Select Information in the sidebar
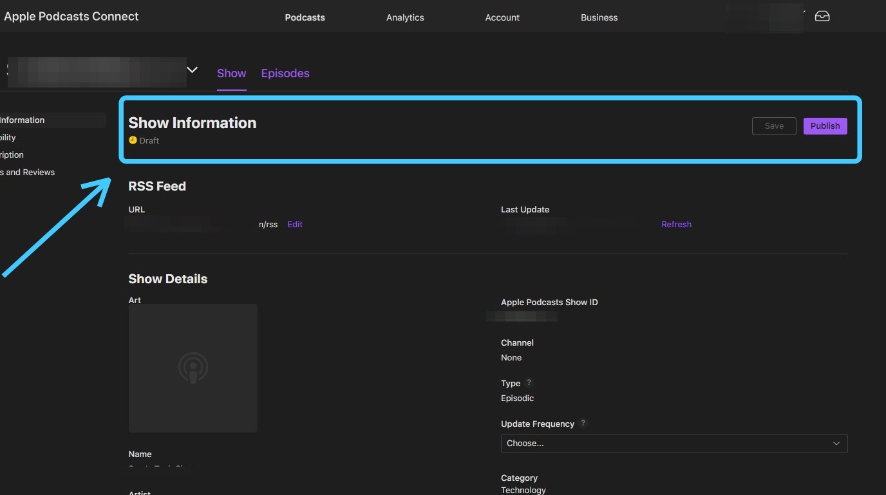The image size is (886, 495). (x=23, y=120)
